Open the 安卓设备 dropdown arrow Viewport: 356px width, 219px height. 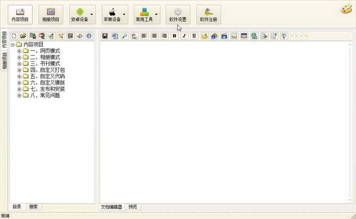(x=92, y=14)
